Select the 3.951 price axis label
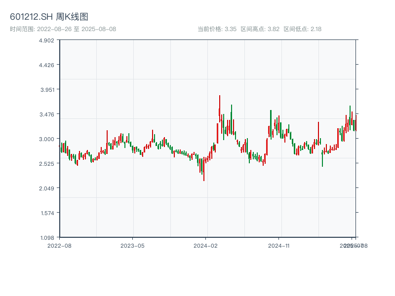The width and height of the screenshot is (395, 296). point(46,90)
